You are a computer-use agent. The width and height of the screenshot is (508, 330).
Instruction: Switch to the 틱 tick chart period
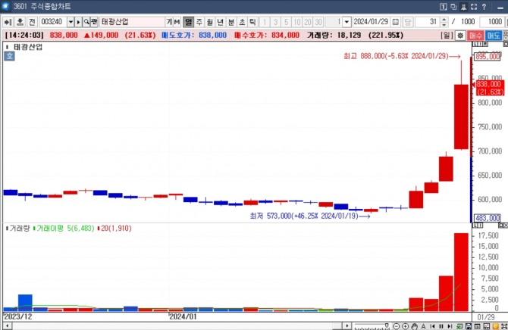point(252,22)
